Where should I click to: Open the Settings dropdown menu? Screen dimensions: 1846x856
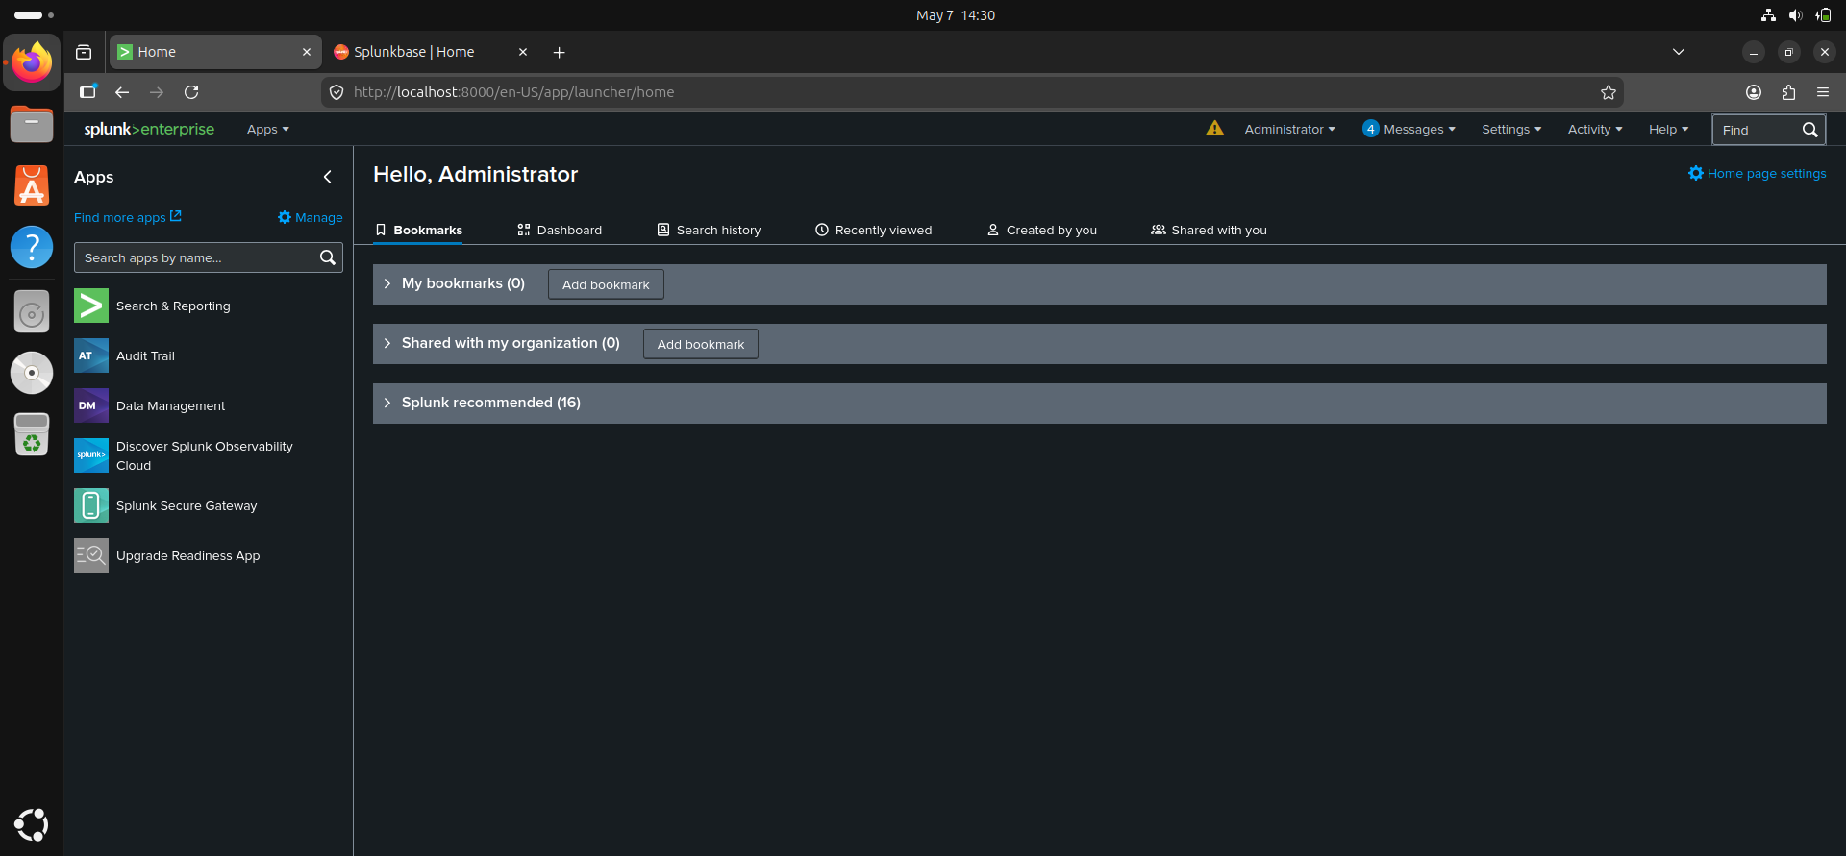point(1511,130)
